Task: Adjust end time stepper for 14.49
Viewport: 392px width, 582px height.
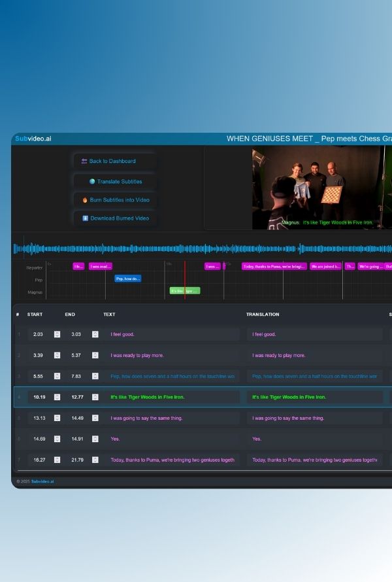Action: [95, 418]
